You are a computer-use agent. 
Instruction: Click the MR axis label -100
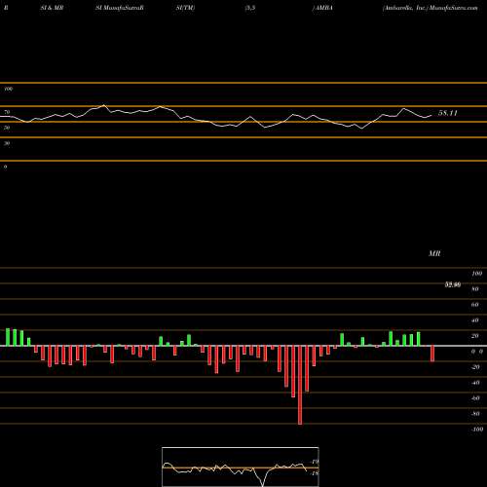477,430
